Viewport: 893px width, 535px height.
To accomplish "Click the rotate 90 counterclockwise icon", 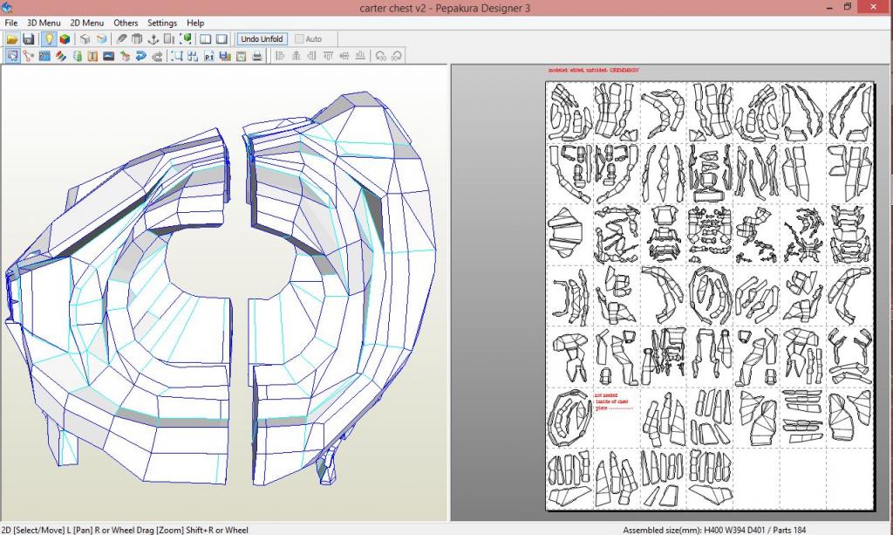I will coord(380,56).
